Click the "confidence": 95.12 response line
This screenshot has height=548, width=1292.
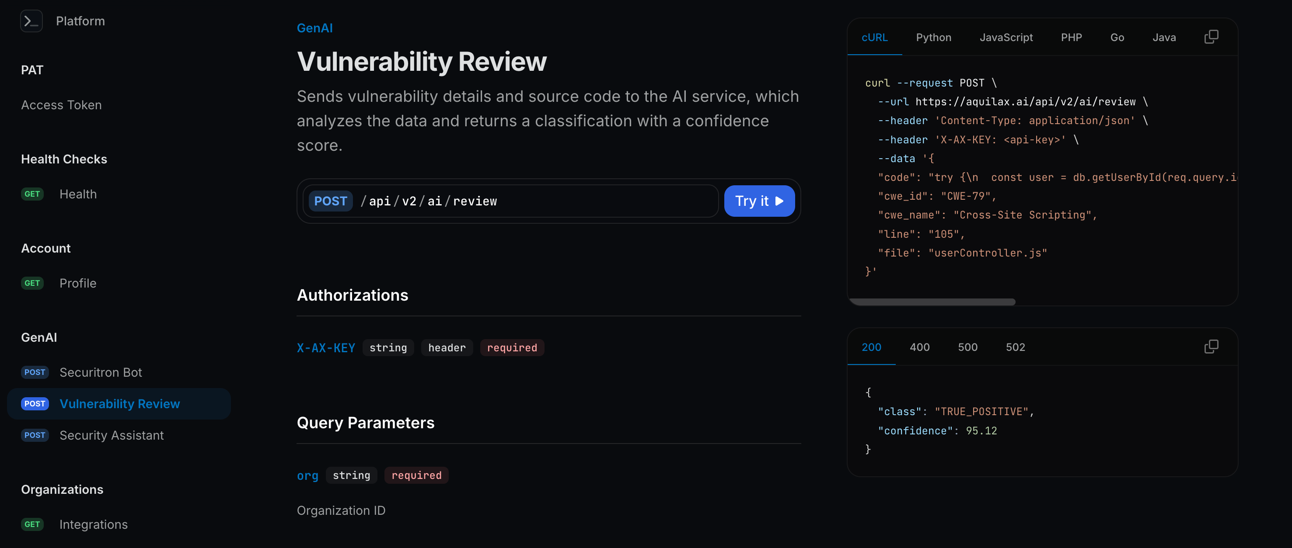click(937, 431)
